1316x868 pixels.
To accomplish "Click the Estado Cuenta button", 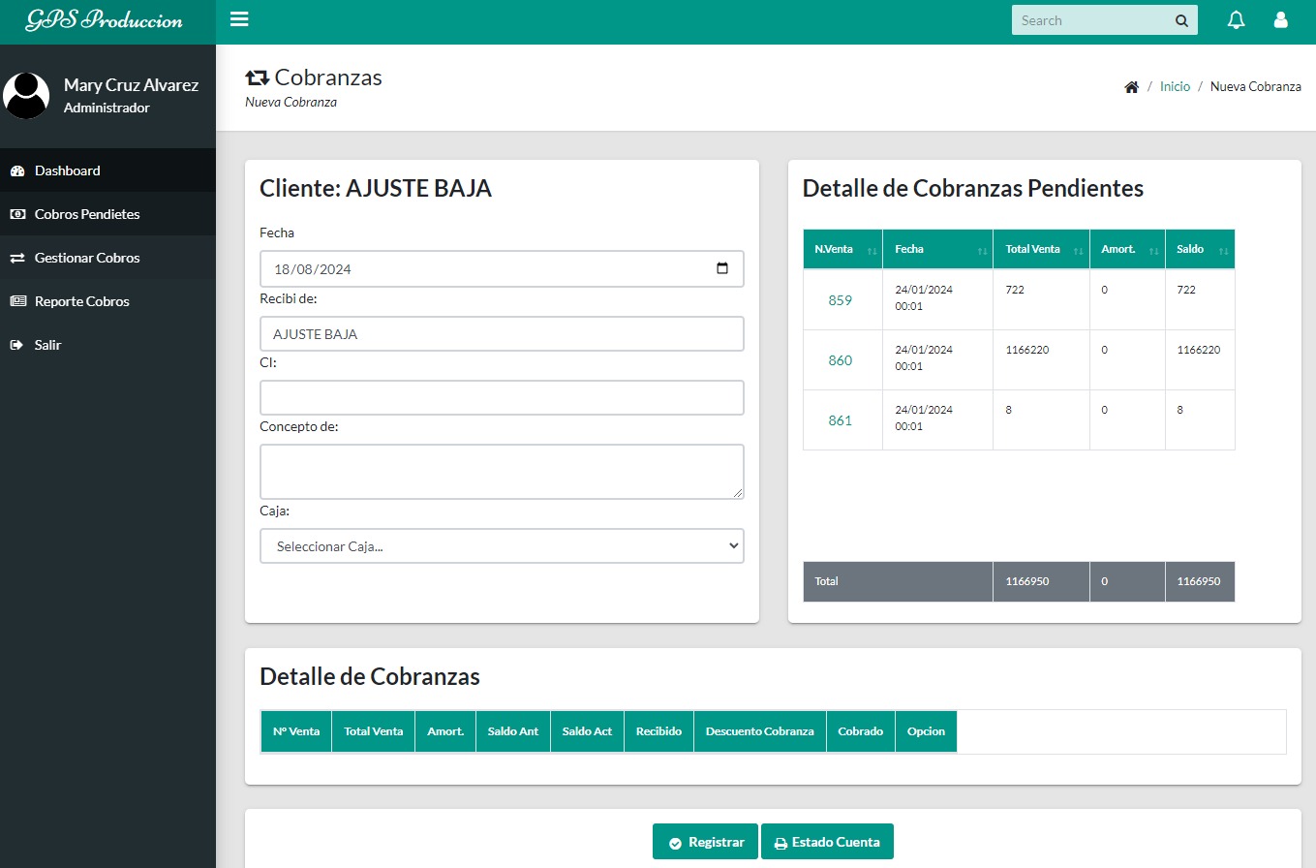I will click(827, 842).
